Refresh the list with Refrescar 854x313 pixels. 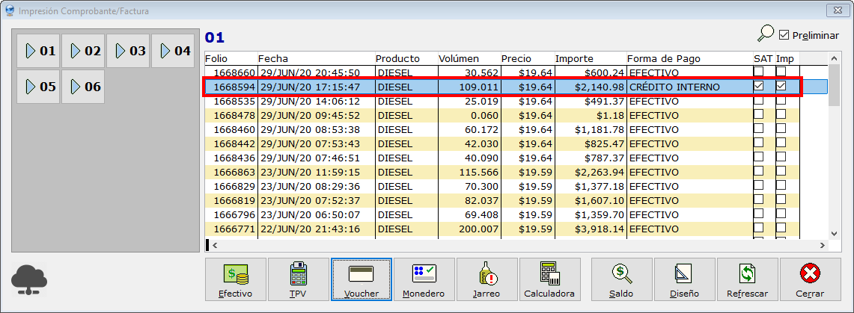[x=747, y=279]
